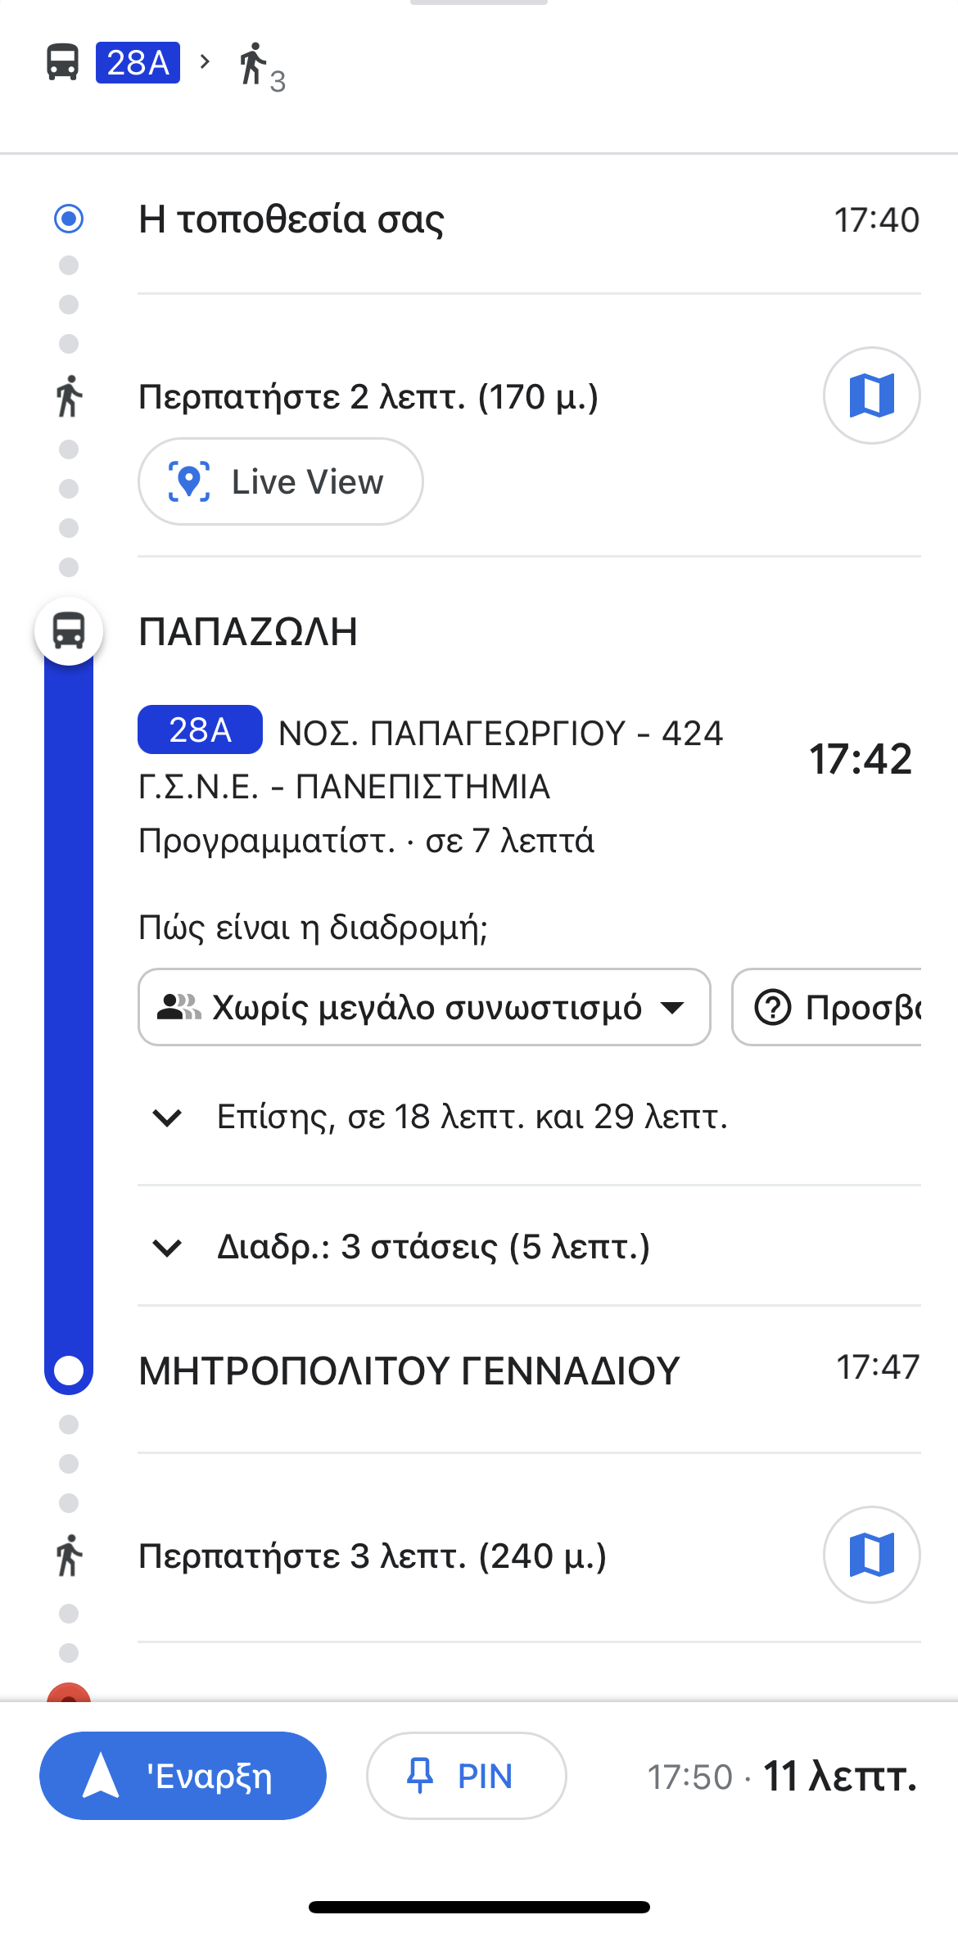
Task: Pin this route with the PIN button
Action: coord(466,1775)
